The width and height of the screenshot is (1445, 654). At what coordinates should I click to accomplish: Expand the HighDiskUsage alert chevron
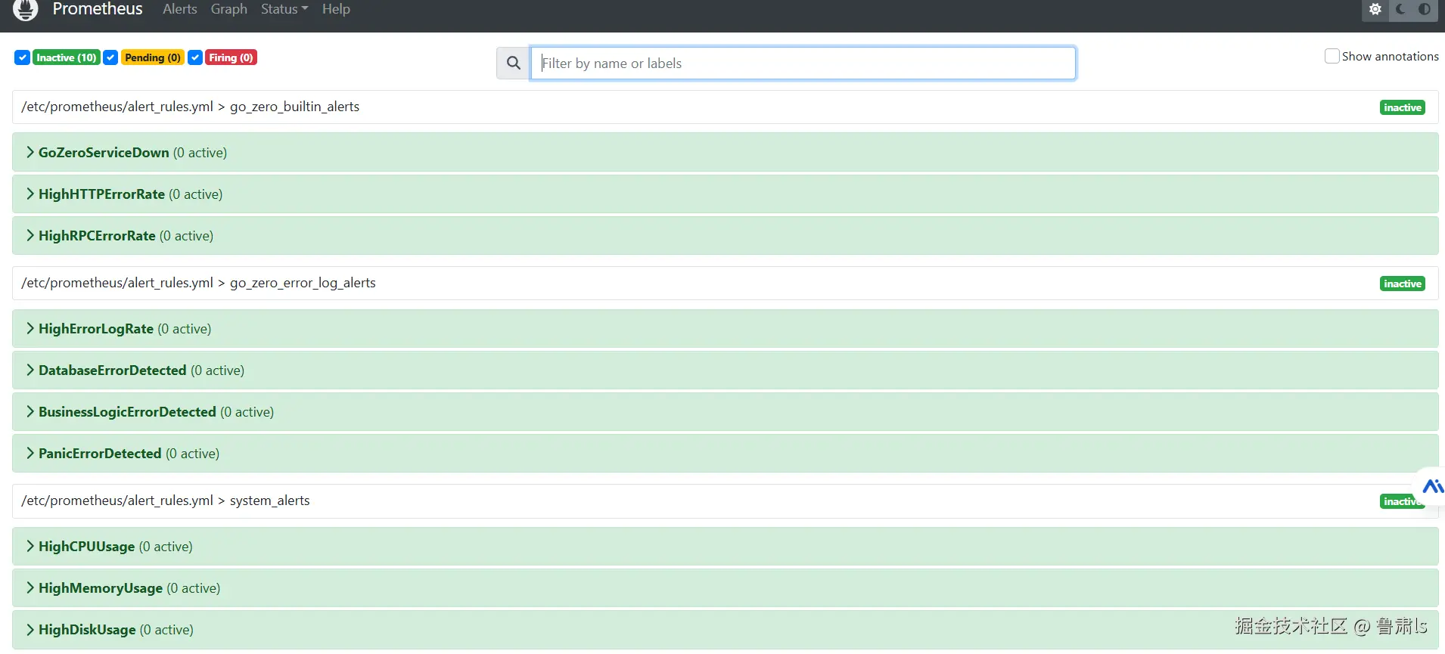(30, 629)
